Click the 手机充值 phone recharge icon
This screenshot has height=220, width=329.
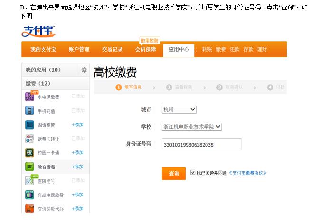click(x=29, y=111)
